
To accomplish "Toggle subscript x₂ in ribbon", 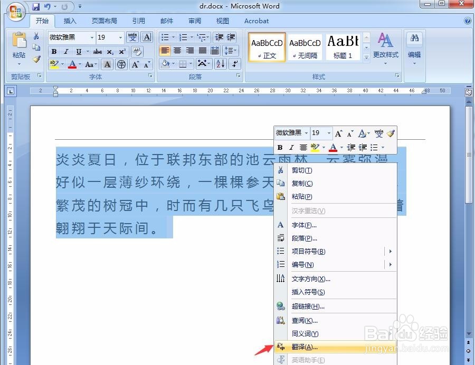I will tap(110, 52).
